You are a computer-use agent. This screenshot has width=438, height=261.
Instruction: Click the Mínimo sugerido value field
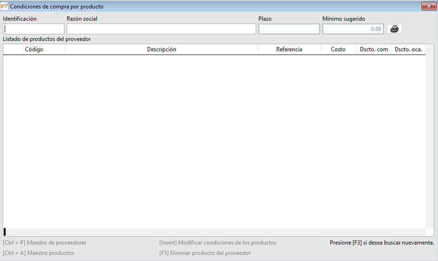coord(352,29)
